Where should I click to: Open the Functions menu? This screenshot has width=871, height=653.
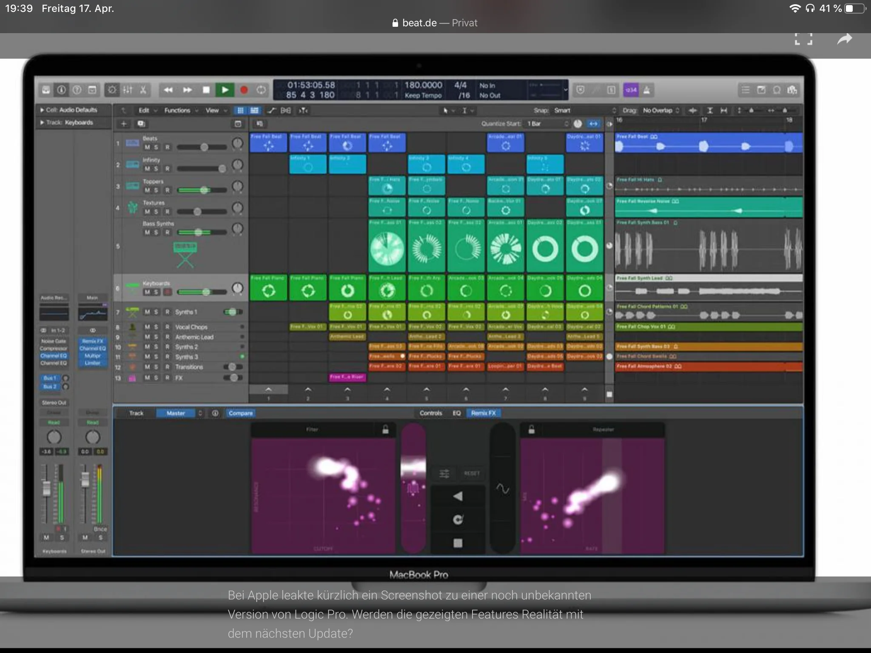point(181,111)
